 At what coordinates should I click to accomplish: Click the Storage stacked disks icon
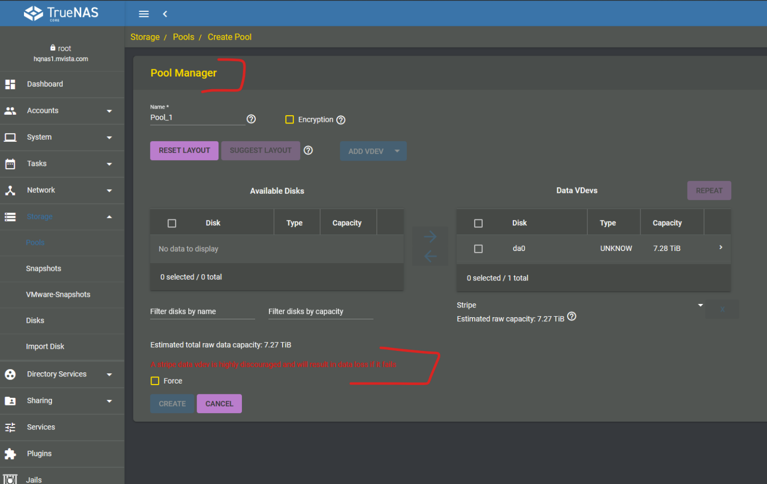tap(10, 217)
